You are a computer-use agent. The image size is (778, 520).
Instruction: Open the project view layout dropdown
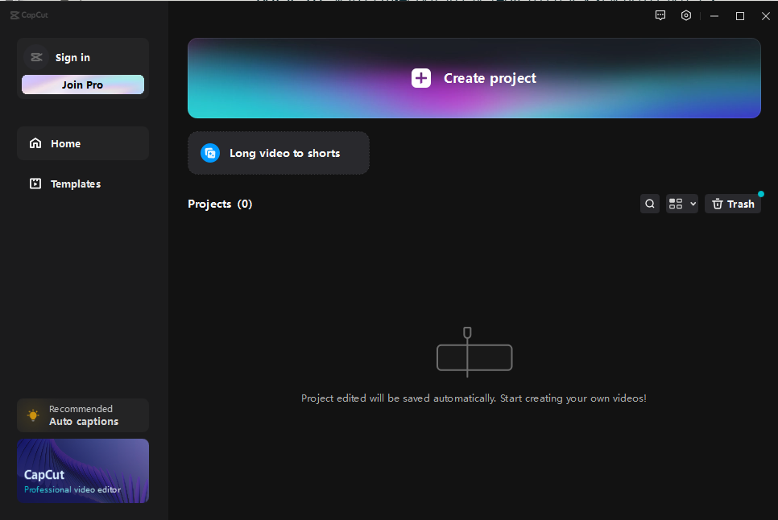click(681, 204)
